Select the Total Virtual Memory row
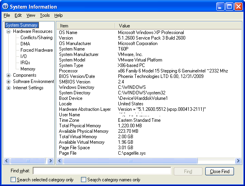The width and height of the screenshot is (245, 186). 149,137
